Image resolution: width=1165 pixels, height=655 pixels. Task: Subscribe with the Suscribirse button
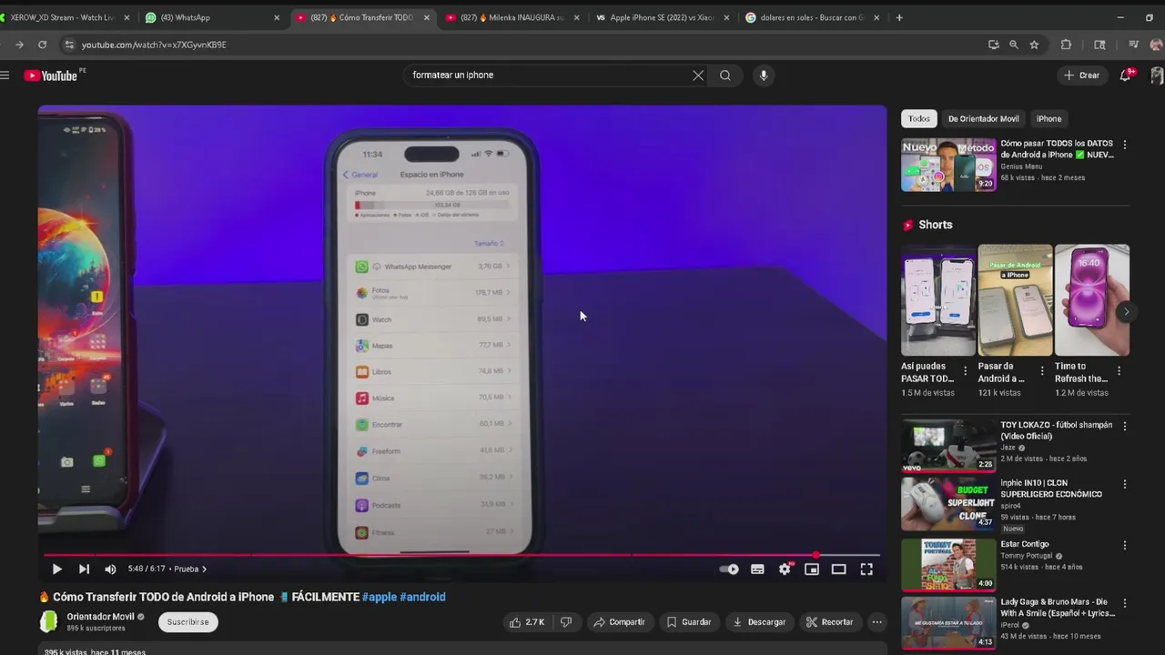pyautogui.click(x=187, y=622)
